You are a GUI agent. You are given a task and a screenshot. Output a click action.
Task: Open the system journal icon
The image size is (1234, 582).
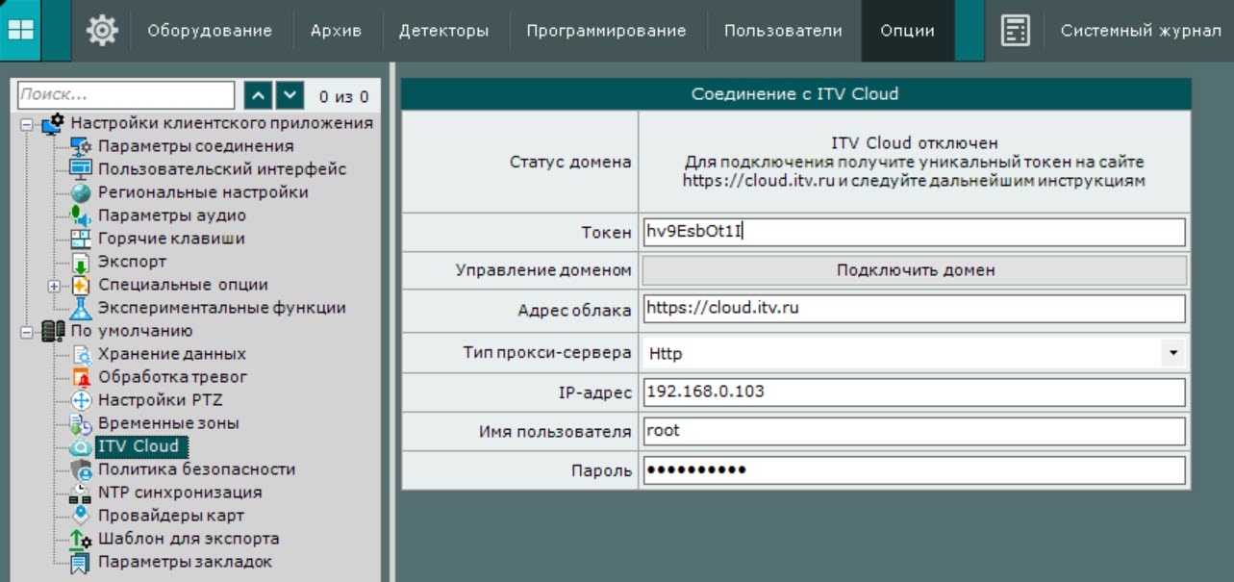point(1014,31)
